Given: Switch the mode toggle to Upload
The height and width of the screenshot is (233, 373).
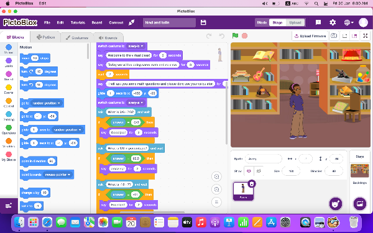Looking at the screenshot, I should click(295, 22).
